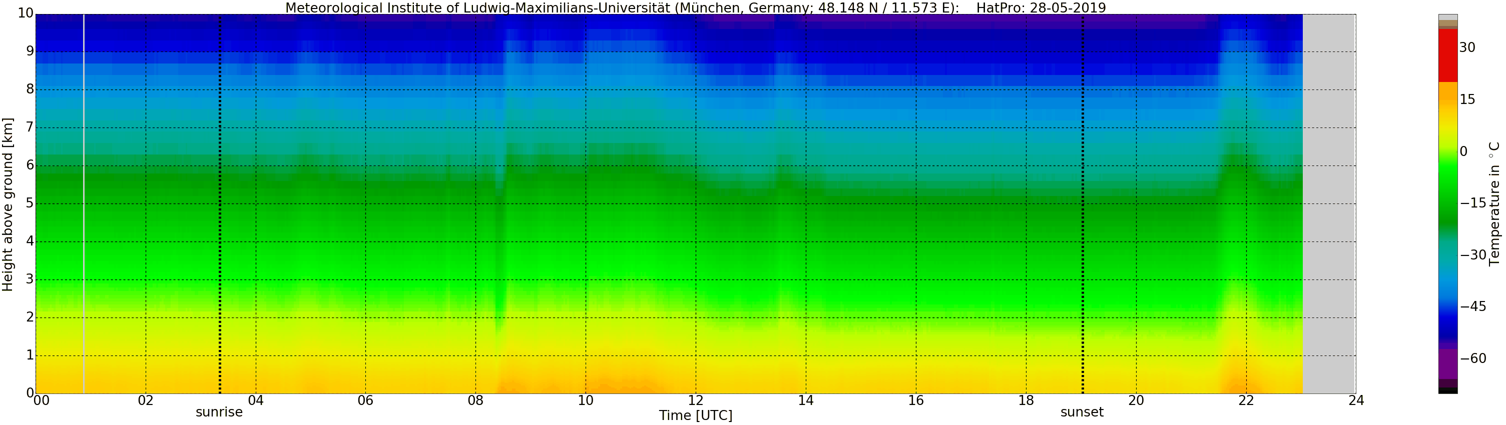The height and width of the screenshot is (425, 1506).
Task: Click the '08' time axis tick label
Action: point(475,400)
